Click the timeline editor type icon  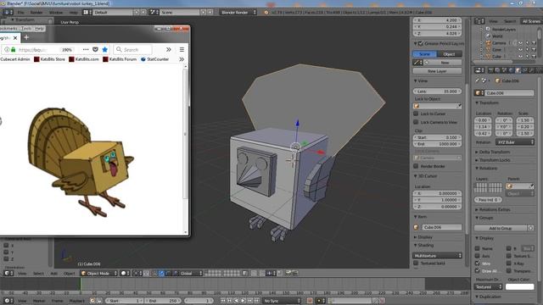[x=8, y=301]
